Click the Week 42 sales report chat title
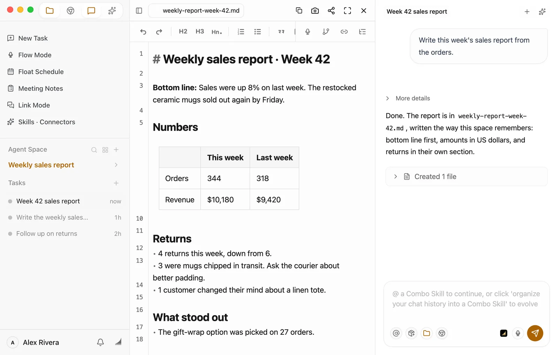Viewport: 558px width, 355px height. tap(417, 12)
